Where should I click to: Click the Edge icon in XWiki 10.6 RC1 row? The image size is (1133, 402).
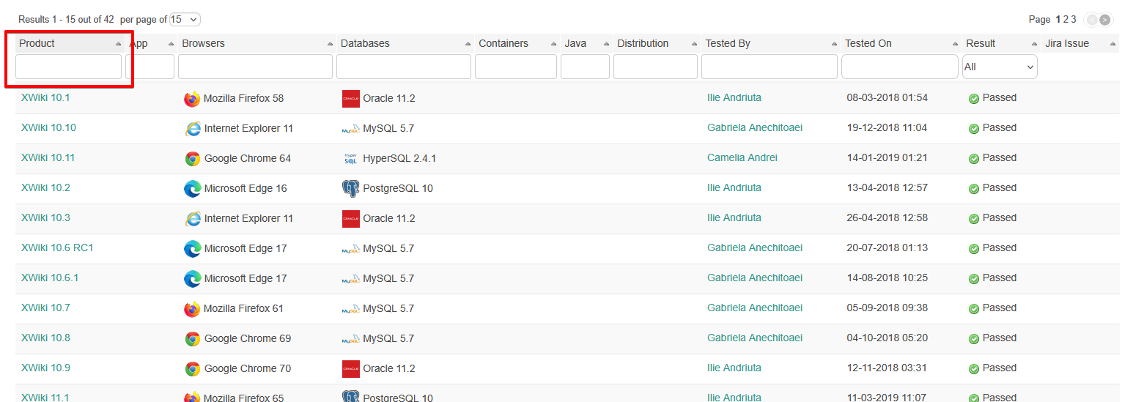(193, 249)
